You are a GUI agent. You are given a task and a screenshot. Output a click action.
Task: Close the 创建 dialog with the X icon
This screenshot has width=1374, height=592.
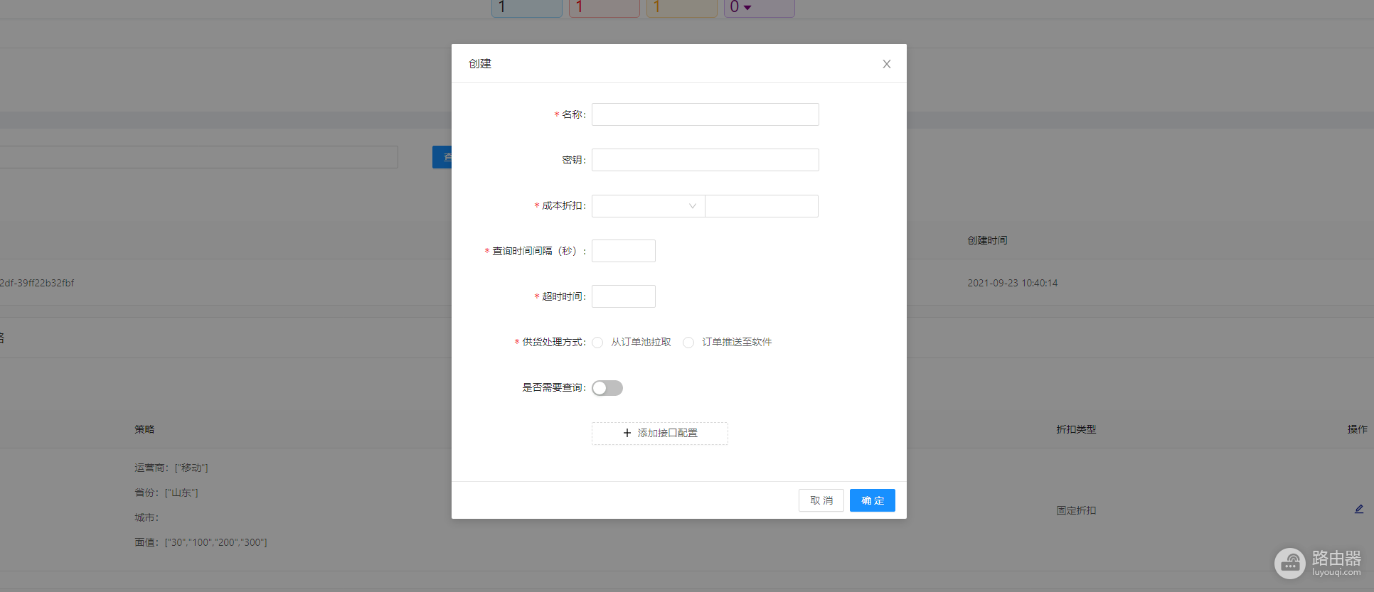pos(886,64)
